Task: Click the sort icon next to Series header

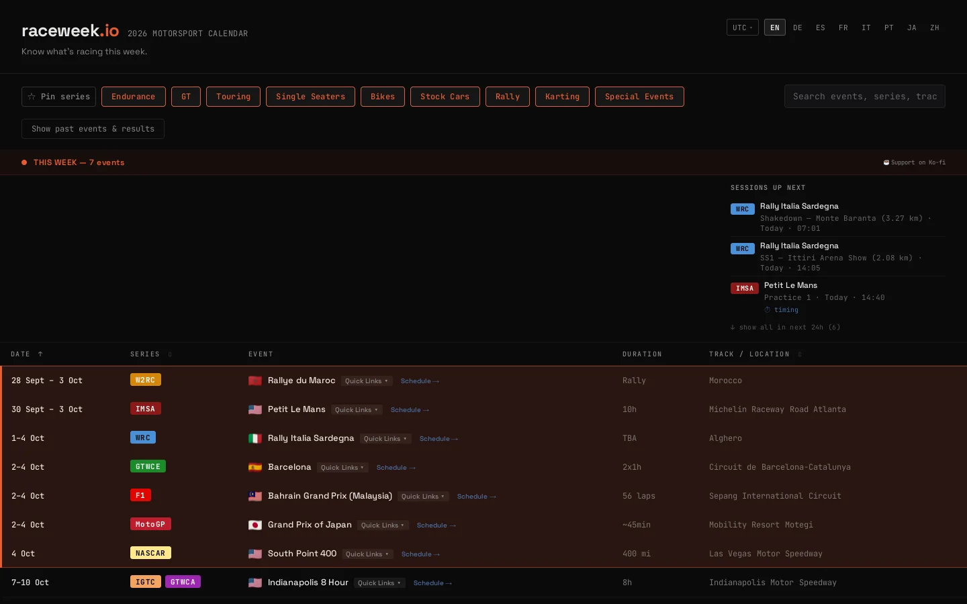Action: pyautogui.click(x=170, y=354)
